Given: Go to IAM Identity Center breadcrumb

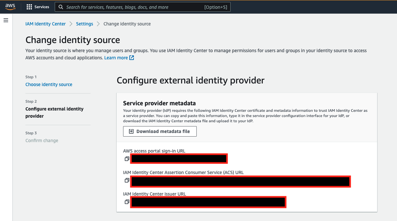Looking at the screenshot, I should point(46,24).
